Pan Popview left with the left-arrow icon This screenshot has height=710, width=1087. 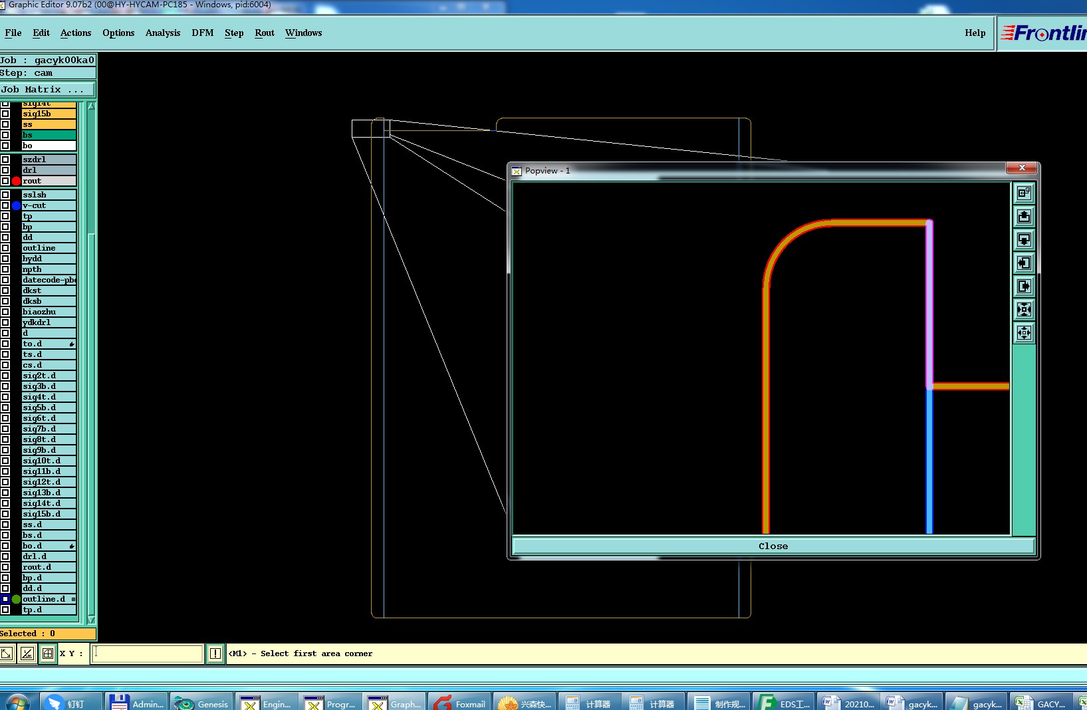[x=1024, y=263]
